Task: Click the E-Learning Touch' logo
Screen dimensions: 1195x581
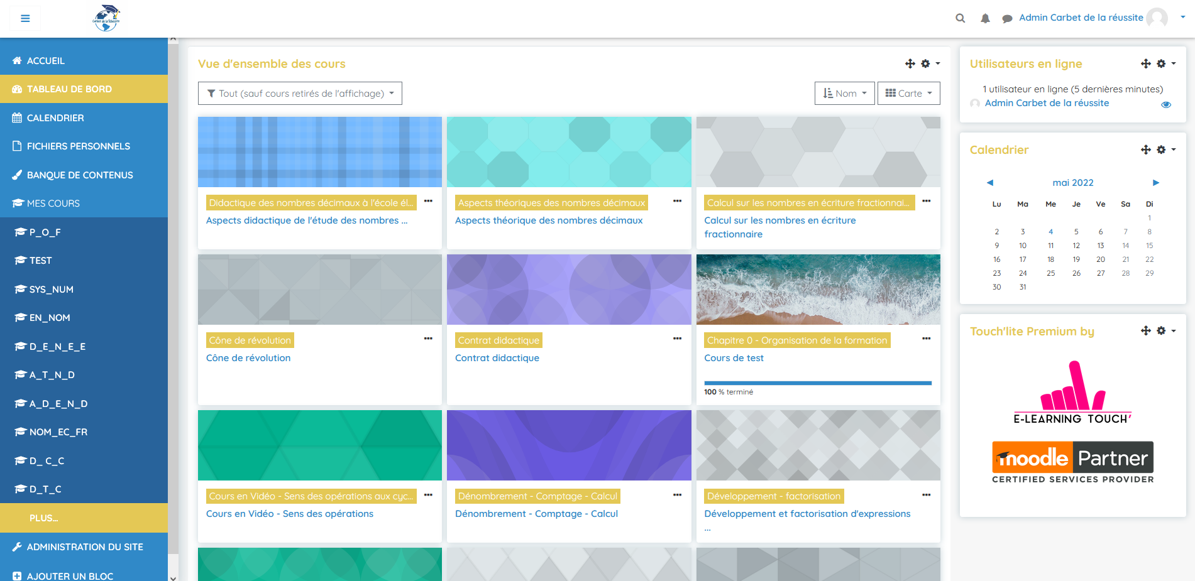Action: click(x=1072, y=393)
